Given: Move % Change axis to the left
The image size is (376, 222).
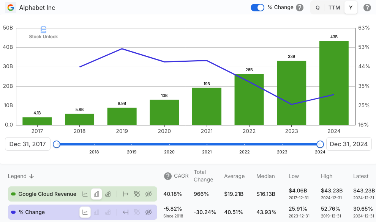Looking at the screenshot, I should tap(125, 212).
